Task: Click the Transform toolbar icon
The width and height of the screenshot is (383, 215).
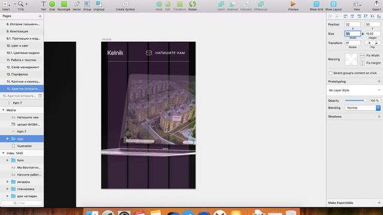Action: (x=180, y=6)
